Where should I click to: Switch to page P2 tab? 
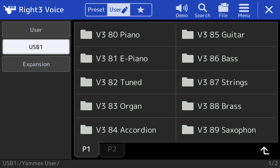click(x=112, y=149)
